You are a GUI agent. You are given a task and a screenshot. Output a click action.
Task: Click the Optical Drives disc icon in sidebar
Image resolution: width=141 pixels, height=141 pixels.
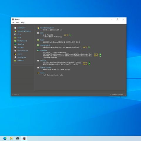pos(15,51)
